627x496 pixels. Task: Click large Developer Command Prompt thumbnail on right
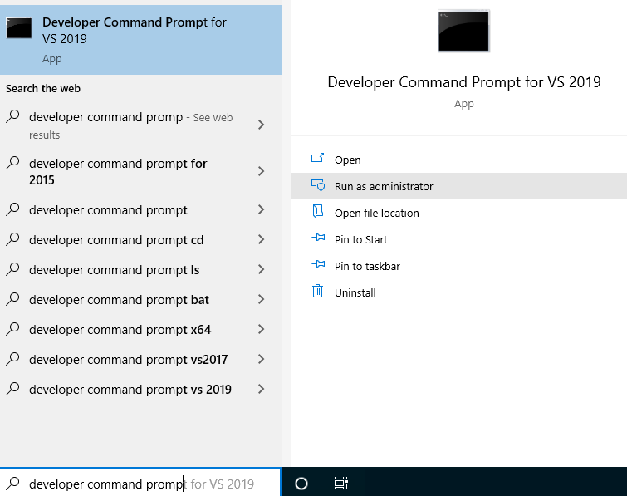463,32
